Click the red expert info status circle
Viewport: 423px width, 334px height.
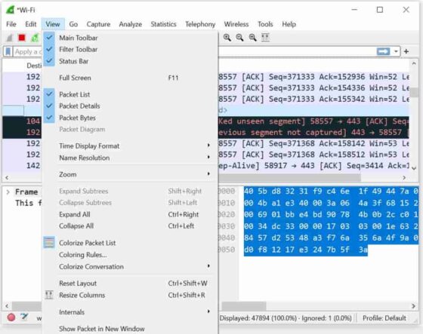click(x=11, y=317)
